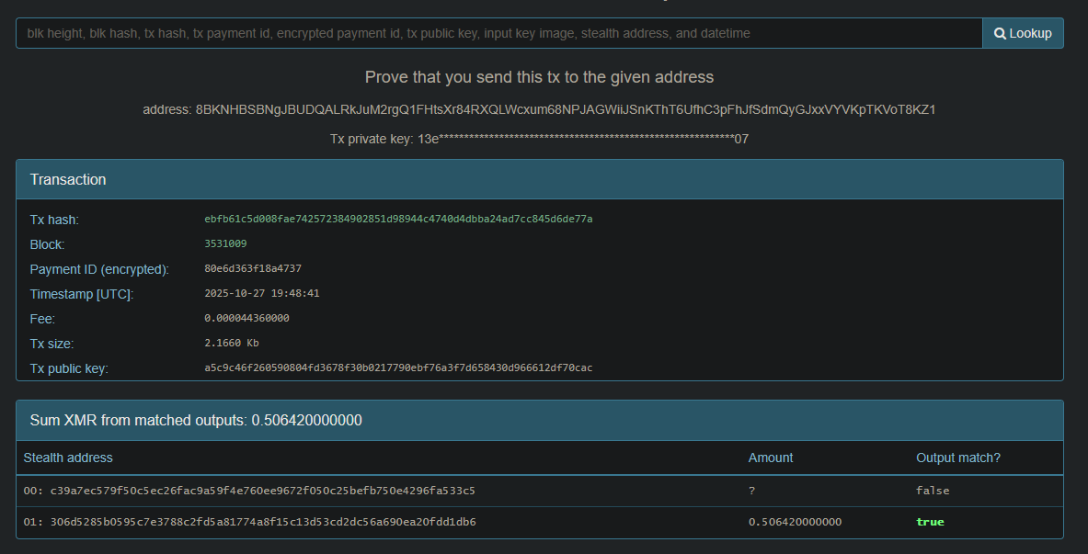This screenshot has height=554, width=1088.
Task: Click the timestamp value 2025-10-27 19:48:41
Action: click(x=262, y=294)
